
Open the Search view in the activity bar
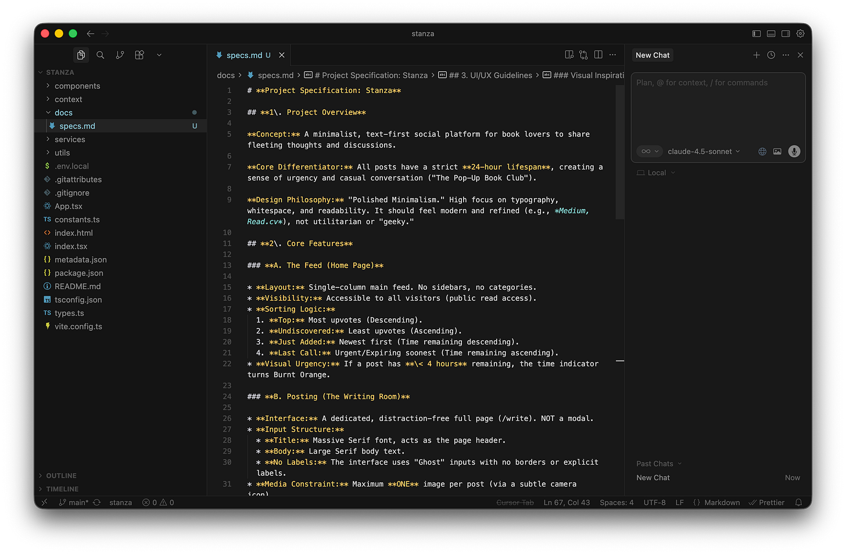click(100, 55)
